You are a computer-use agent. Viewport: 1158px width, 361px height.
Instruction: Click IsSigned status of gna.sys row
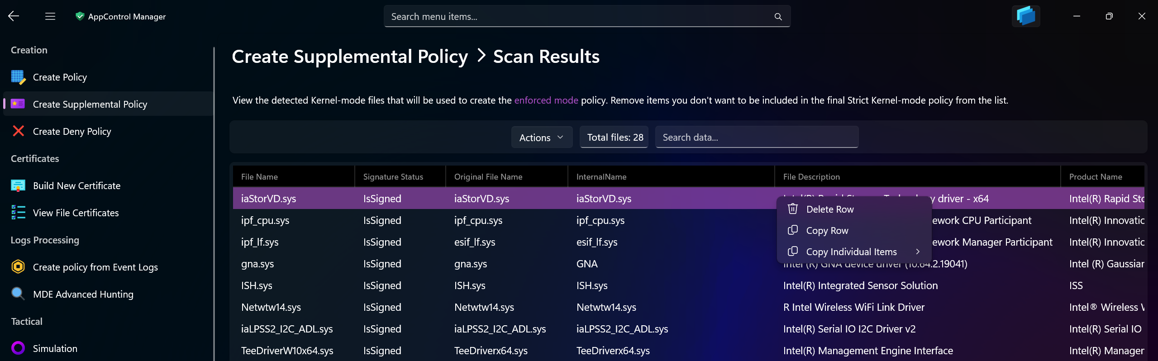tap(382, 264)
